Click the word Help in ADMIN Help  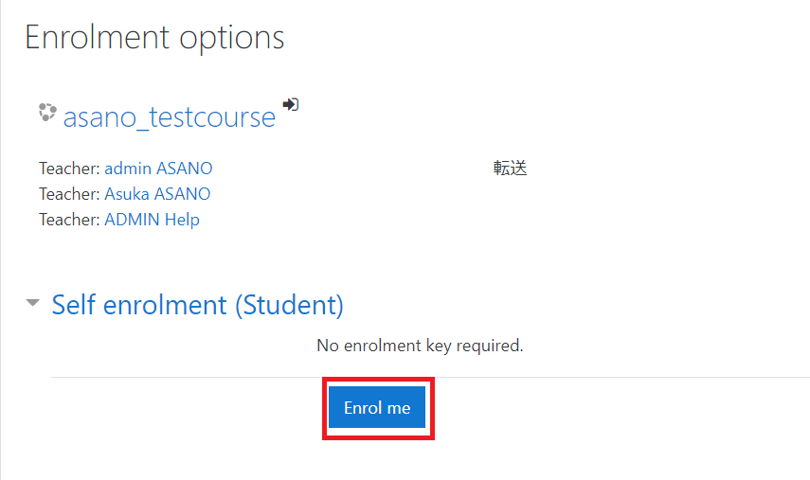[182, 220]
